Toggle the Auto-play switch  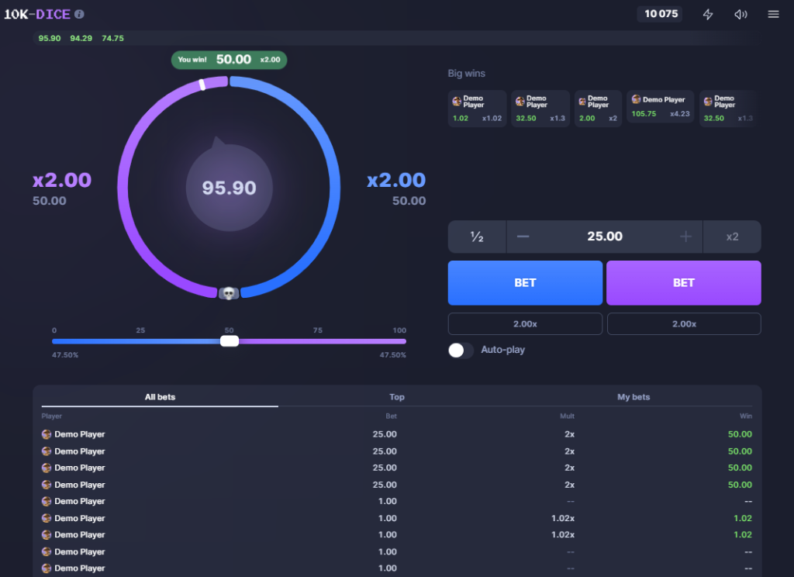point(461,350)
